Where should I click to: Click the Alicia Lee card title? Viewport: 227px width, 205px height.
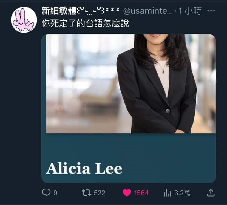(x=84, y=168)
